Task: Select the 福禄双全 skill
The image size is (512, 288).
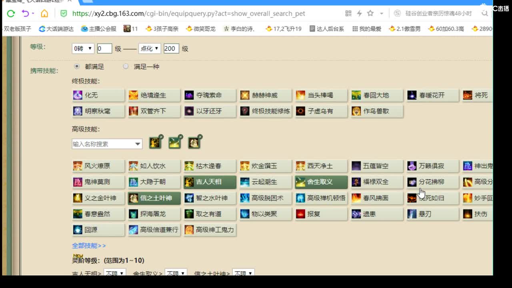Action: point(377,182)
